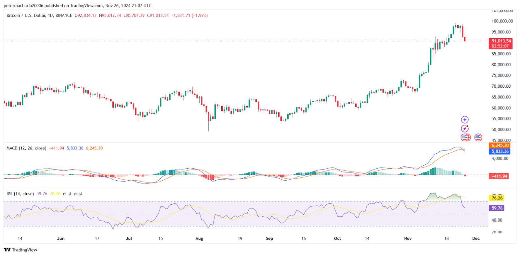Click the blue MACD value 5,833.36 in legend
Image resolution: width=520 pixels, height=256 pixels.
[x=75, y=148]
